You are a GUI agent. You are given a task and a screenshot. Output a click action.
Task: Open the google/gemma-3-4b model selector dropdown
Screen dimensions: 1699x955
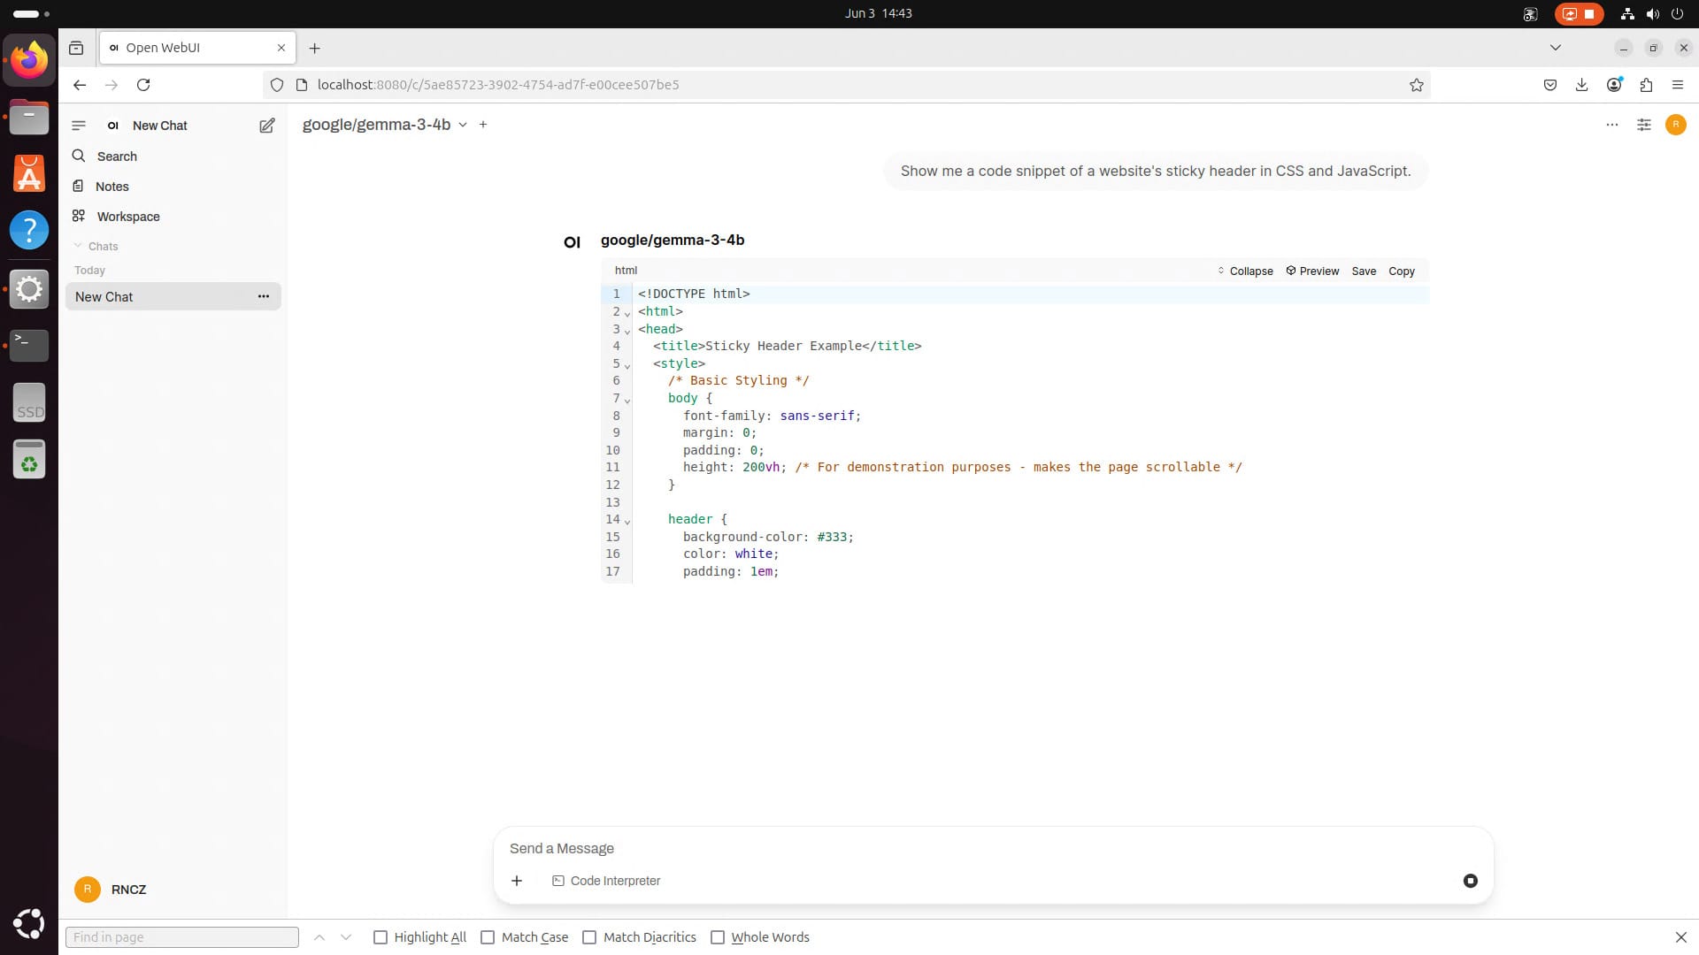[384, 125]
